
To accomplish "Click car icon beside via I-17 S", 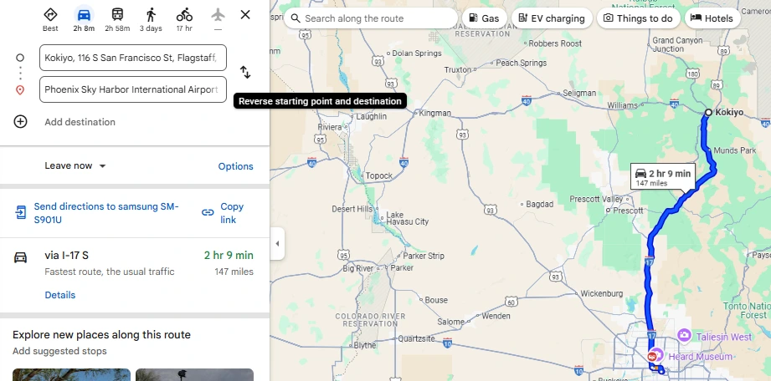I will click(20, 257).
